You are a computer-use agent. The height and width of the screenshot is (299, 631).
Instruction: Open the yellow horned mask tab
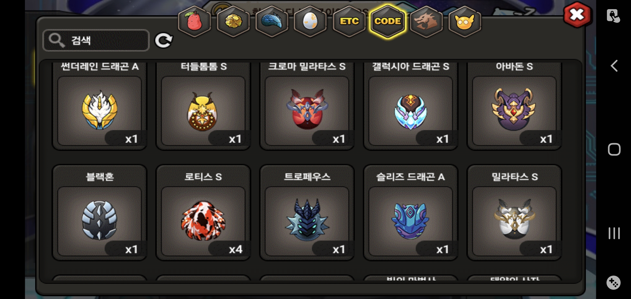(x=465, y=21)
